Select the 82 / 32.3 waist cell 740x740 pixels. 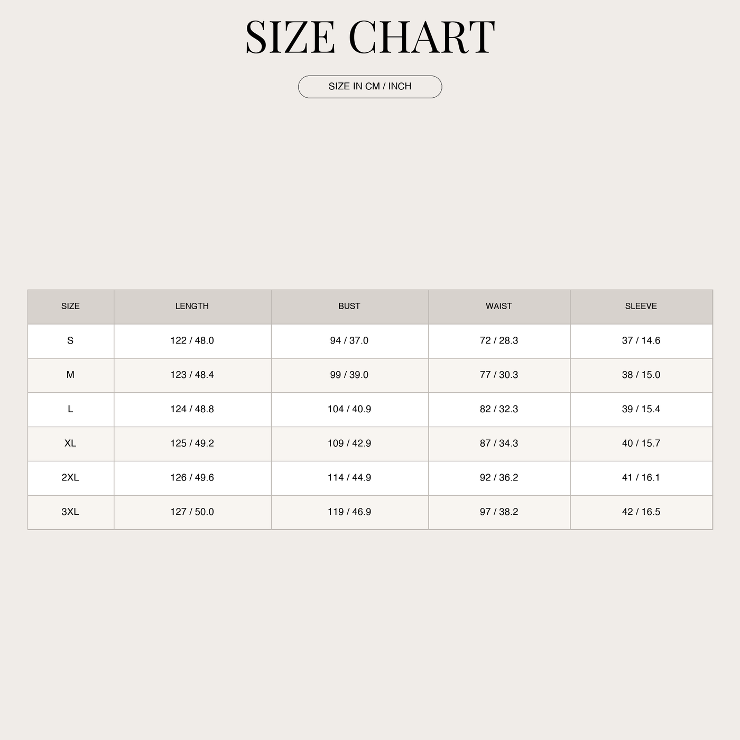click(x=499, y=410)
